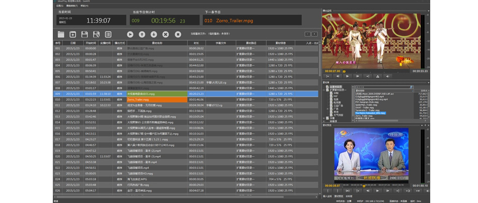This screenshot has height=203, width=478.
Task: Step back one frame in material preview
Action: 368,191
